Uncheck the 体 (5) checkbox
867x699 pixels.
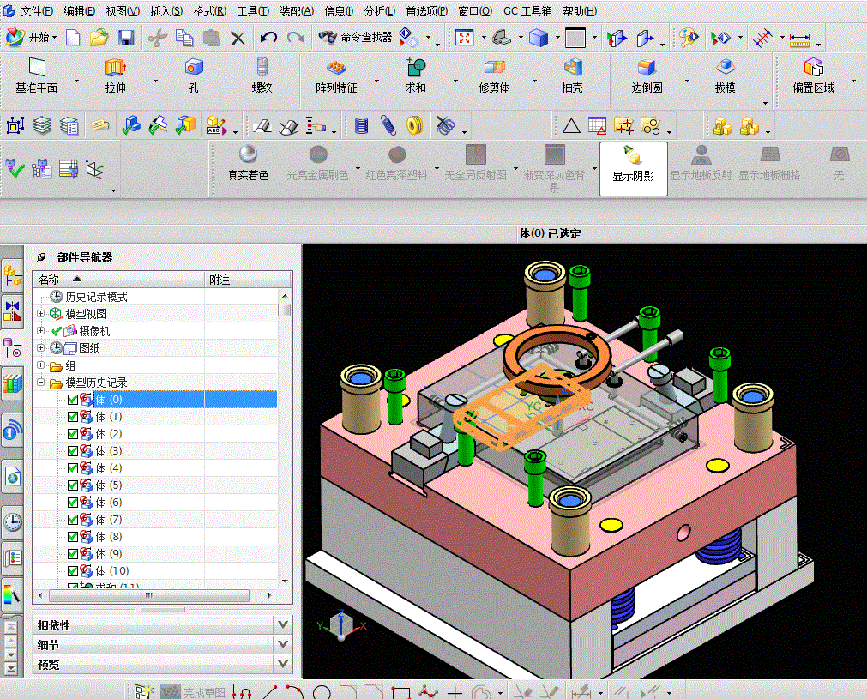[x=72, y=485]
